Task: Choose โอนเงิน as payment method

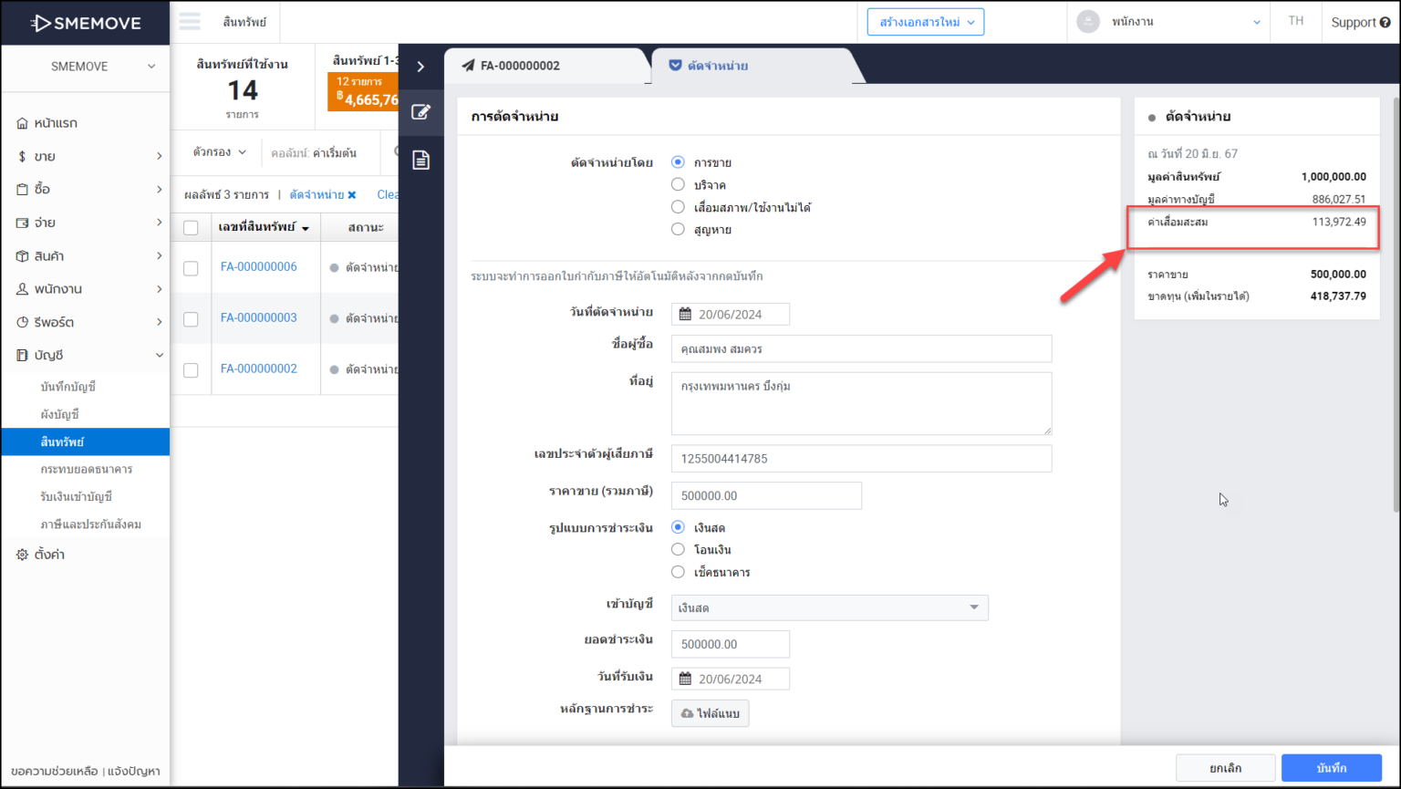Action: 678,550
